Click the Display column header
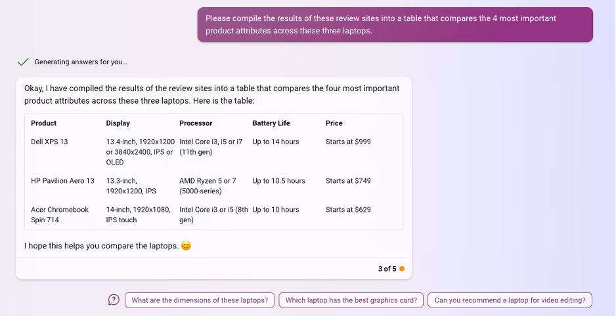616x316 pixels. pyautogui.click(x=118, y=123)
